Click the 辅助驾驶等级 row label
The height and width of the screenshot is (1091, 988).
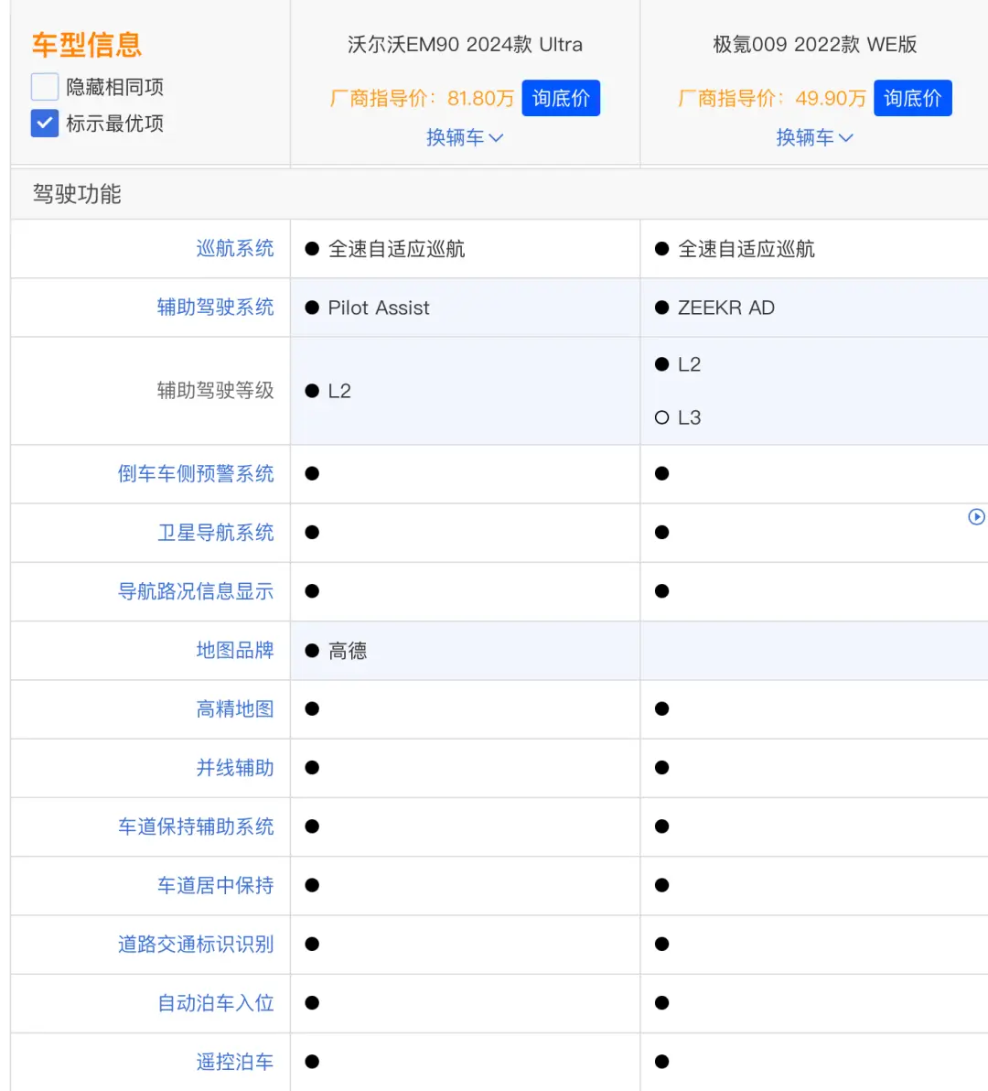tap(216, 390)
